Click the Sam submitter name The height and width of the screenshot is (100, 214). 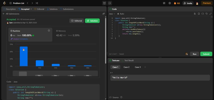[x=11, y=23]
